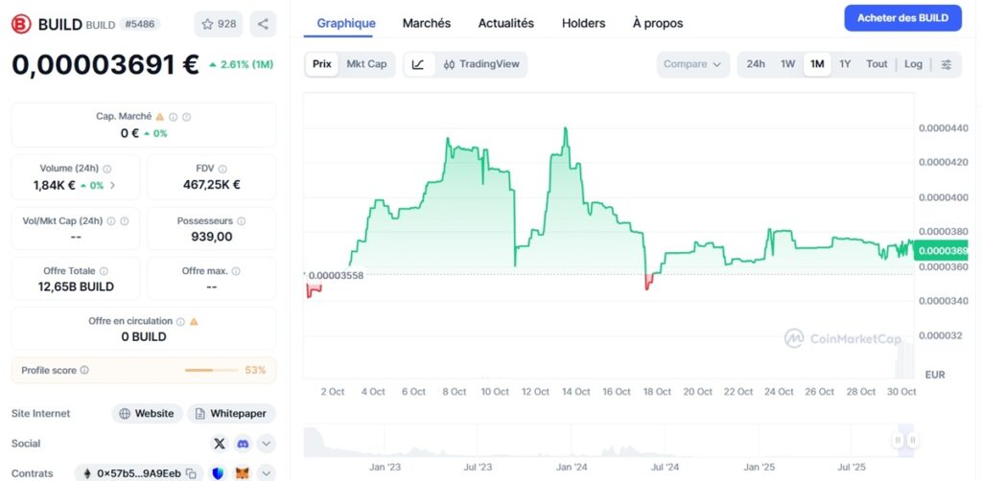
Task: Open the Website link
Action: point(147,413)
